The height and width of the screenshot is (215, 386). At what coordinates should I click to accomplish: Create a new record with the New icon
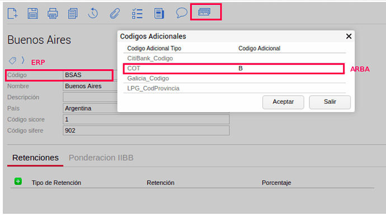[12, 13]
